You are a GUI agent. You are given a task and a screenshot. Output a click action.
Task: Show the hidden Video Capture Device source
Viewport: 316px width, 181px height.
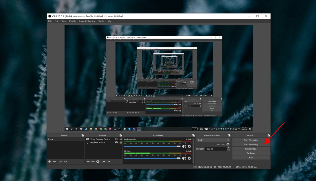[x=116, y=139]
